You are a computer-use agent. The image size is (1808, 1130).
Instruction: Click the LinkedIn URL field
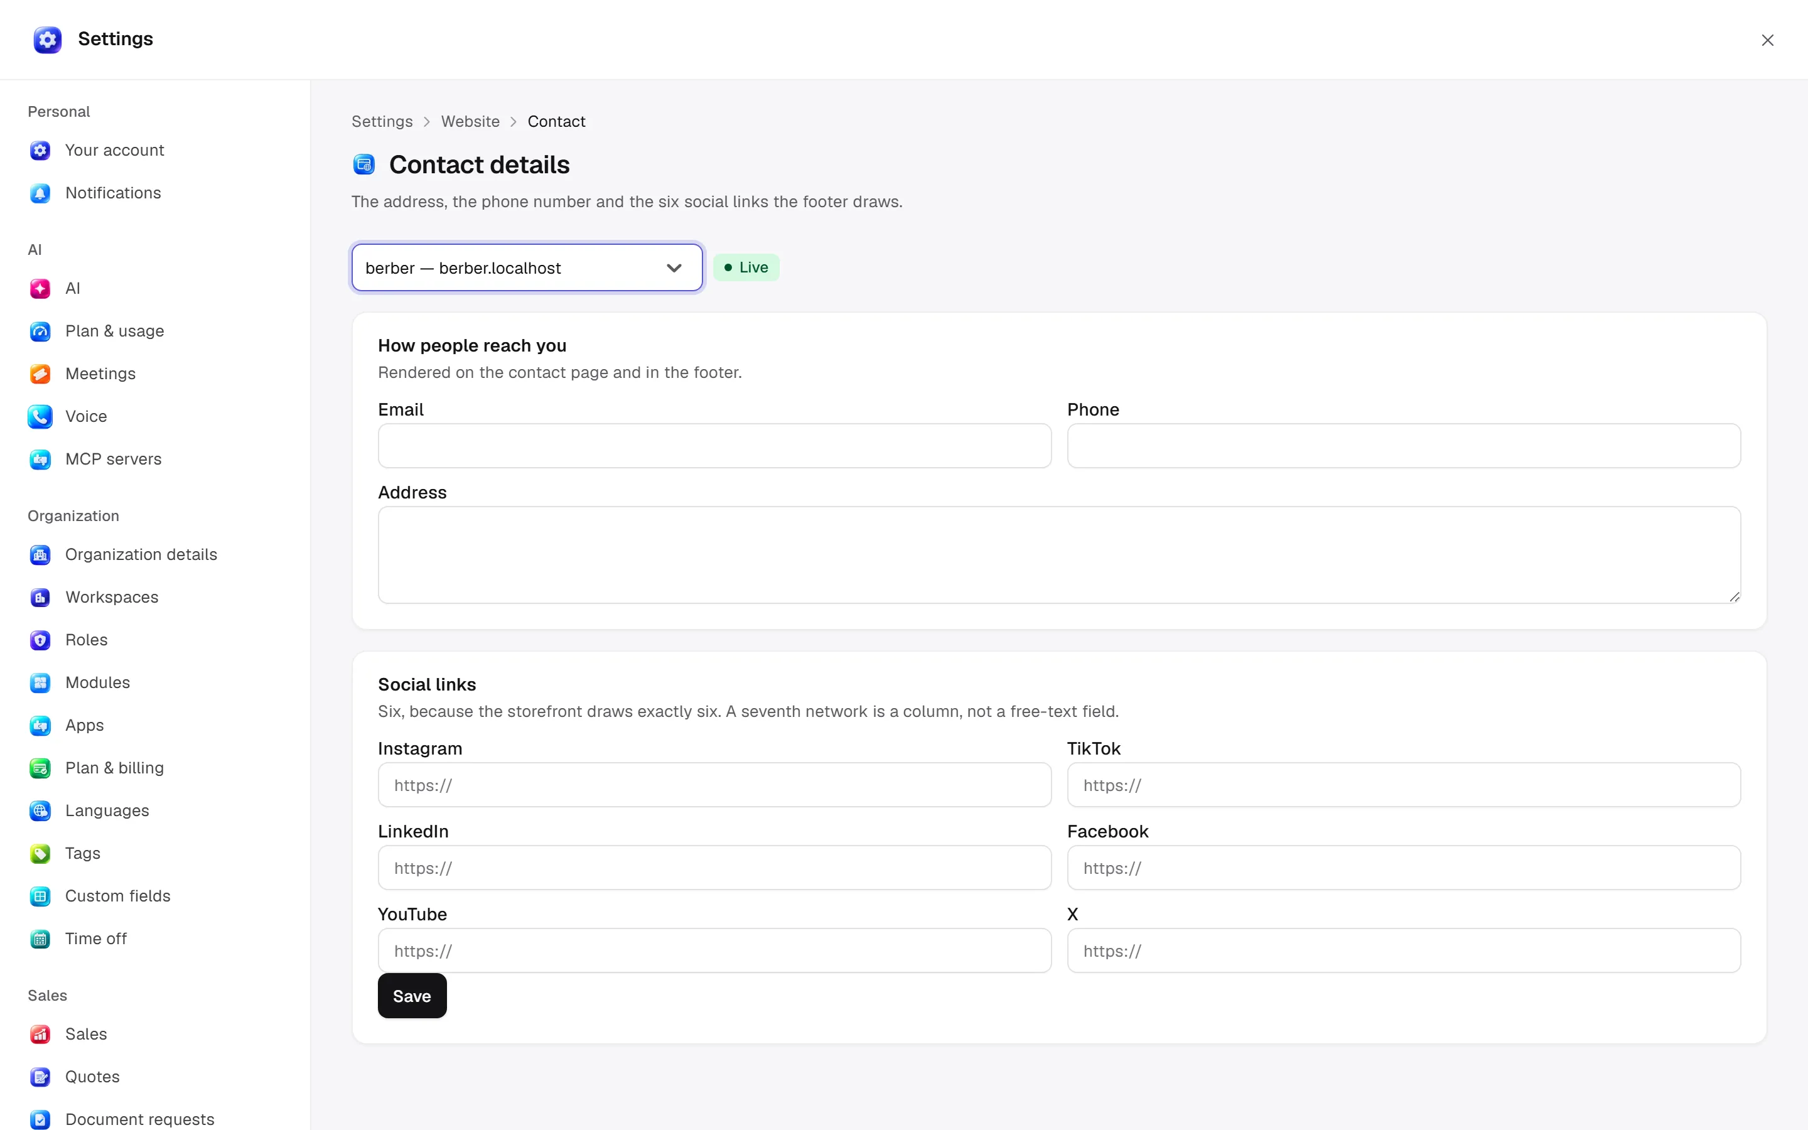pyautogui.click(x=714, y=868)
